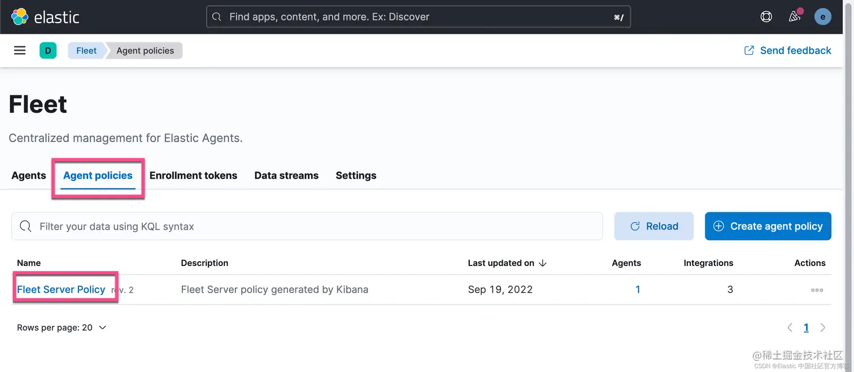Click the Send feedback link
The image size is (854, 372).
(x=788, y=51)
